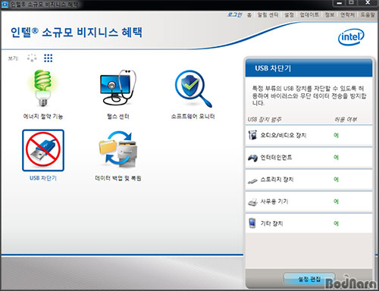This screenshot has height=291, width=379.
Task: Close the window
Action: click(x=368, y=3)
